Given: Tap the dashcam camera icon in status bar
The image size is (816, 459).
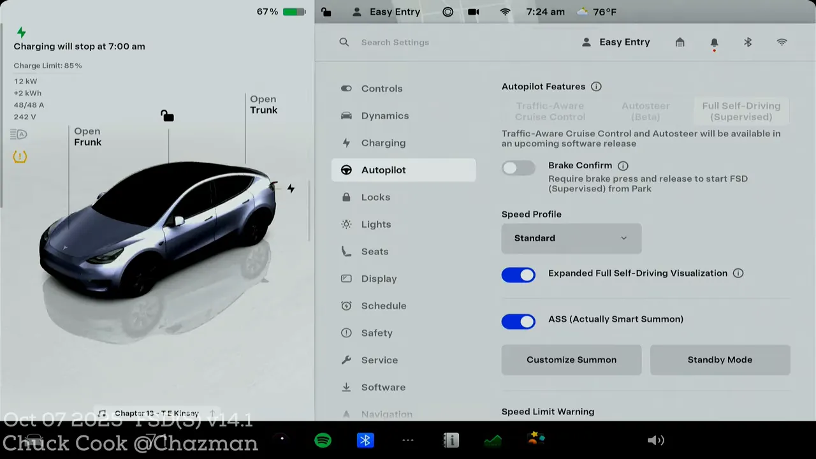Looking at the screenshot, I should click(x=473, y=12).
